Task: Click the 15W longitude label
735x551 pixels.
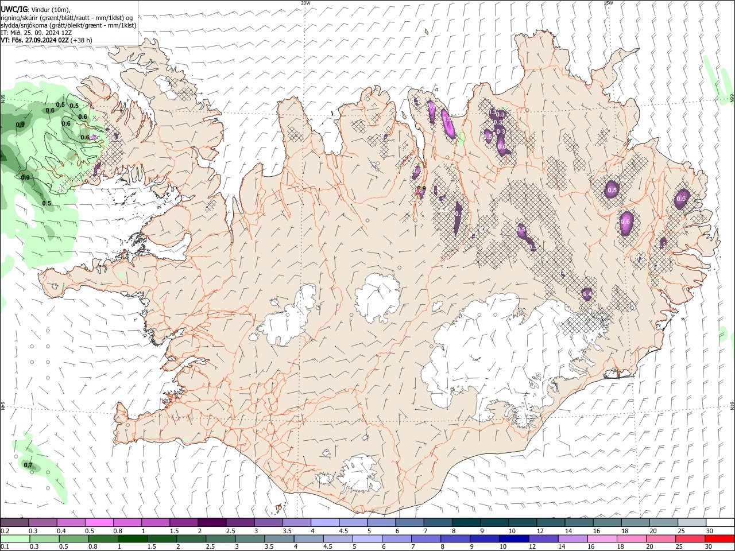Action: [608, 3]
